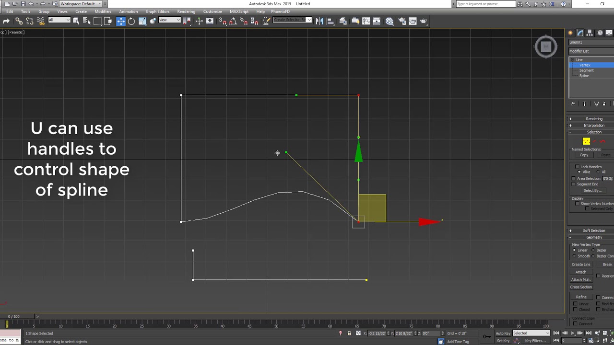Toggle Window/Crossing selection mode

[x=108, y=21]
